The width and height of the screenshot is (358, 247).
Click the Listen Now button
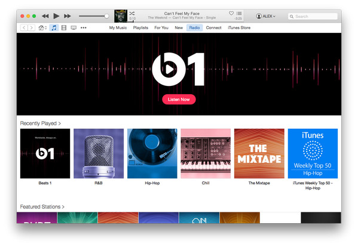tap(179, 100)
